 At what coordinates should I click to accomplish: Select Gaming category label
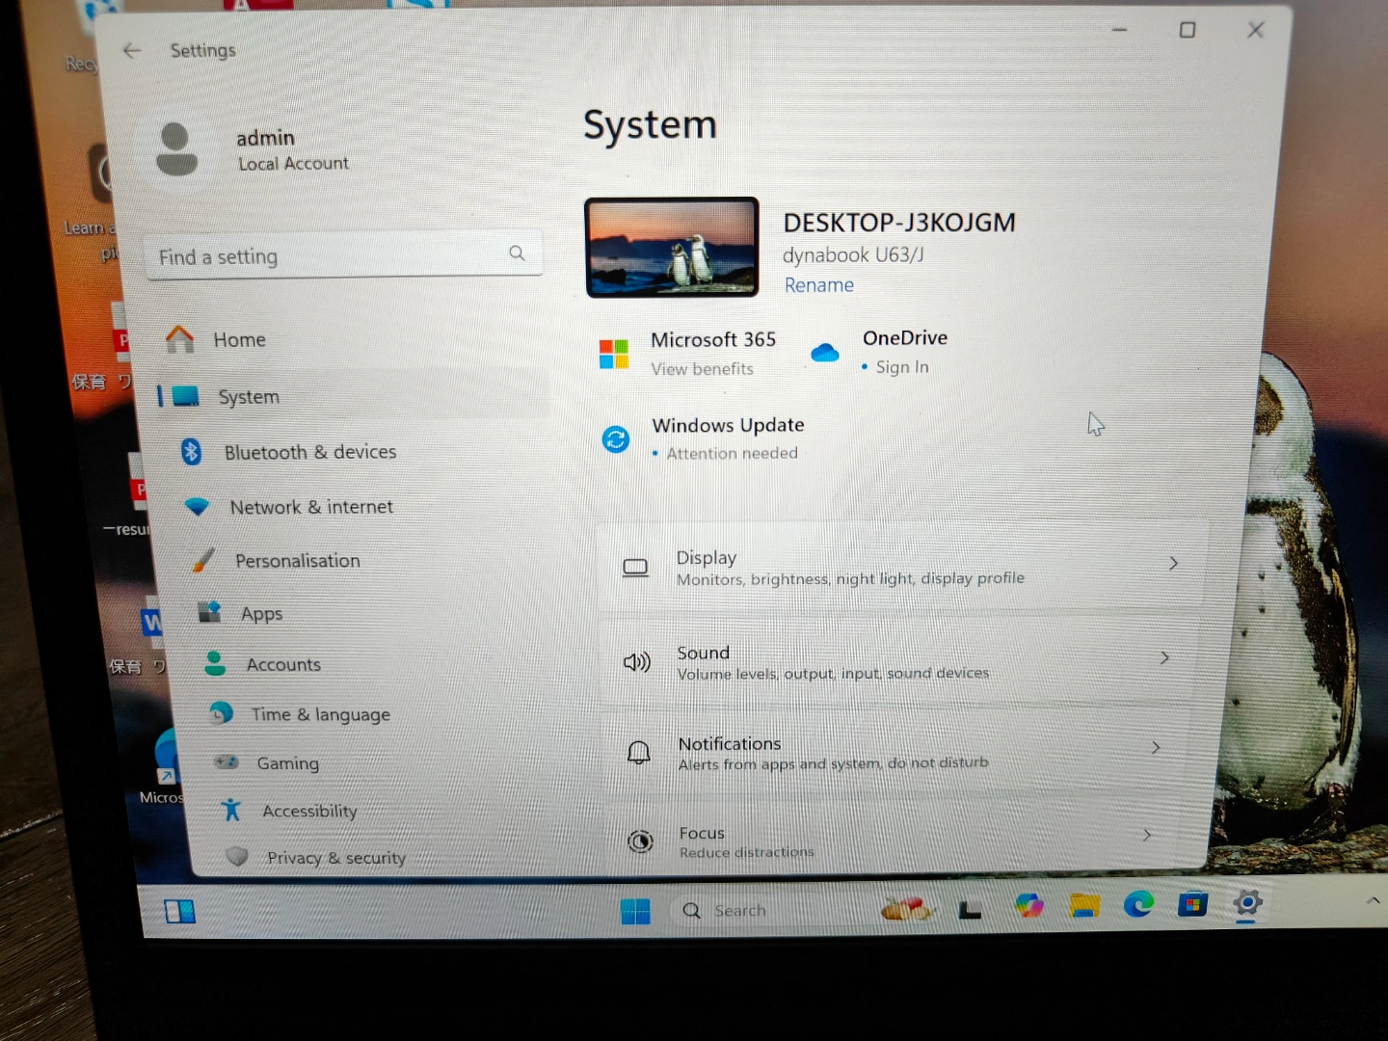[287, 763]
